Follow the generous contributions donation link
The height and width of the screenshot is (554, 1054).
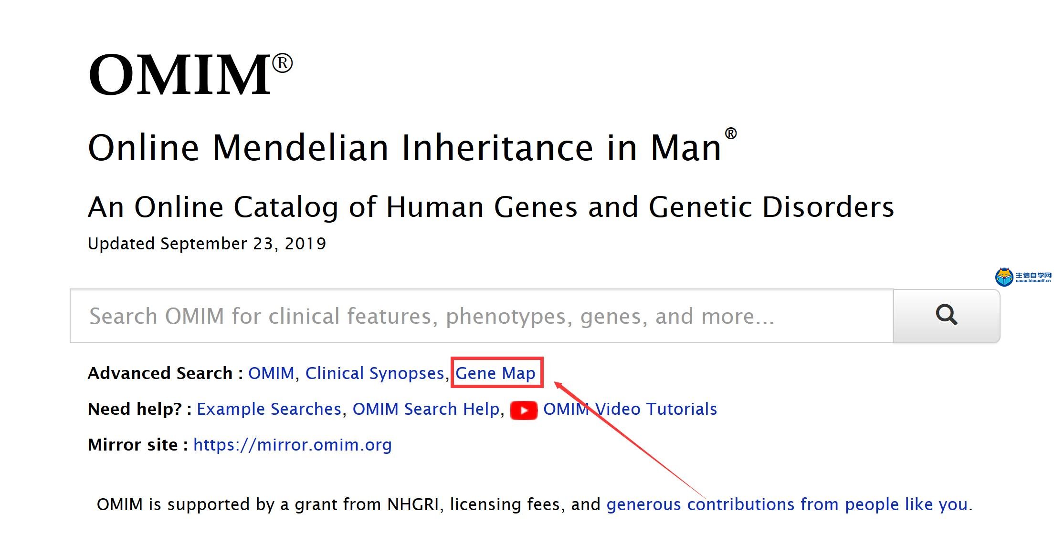(x=787, y=504)
